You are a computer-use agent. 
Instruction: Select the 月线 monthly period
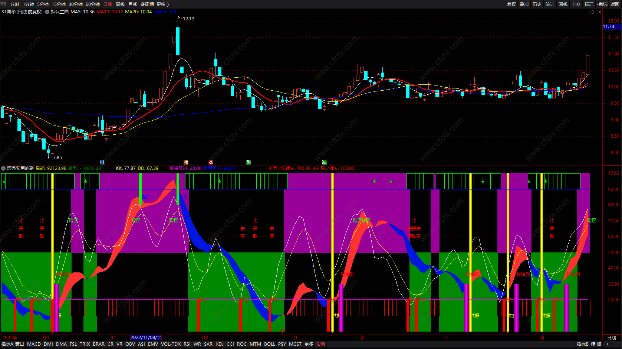coord(133,4)
